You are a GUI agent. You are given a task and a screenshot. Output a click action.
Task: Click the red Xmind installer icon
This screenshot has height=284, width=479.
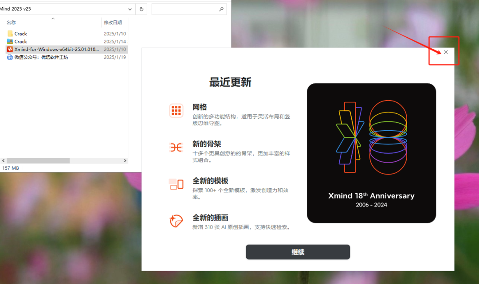click(10, 50)
